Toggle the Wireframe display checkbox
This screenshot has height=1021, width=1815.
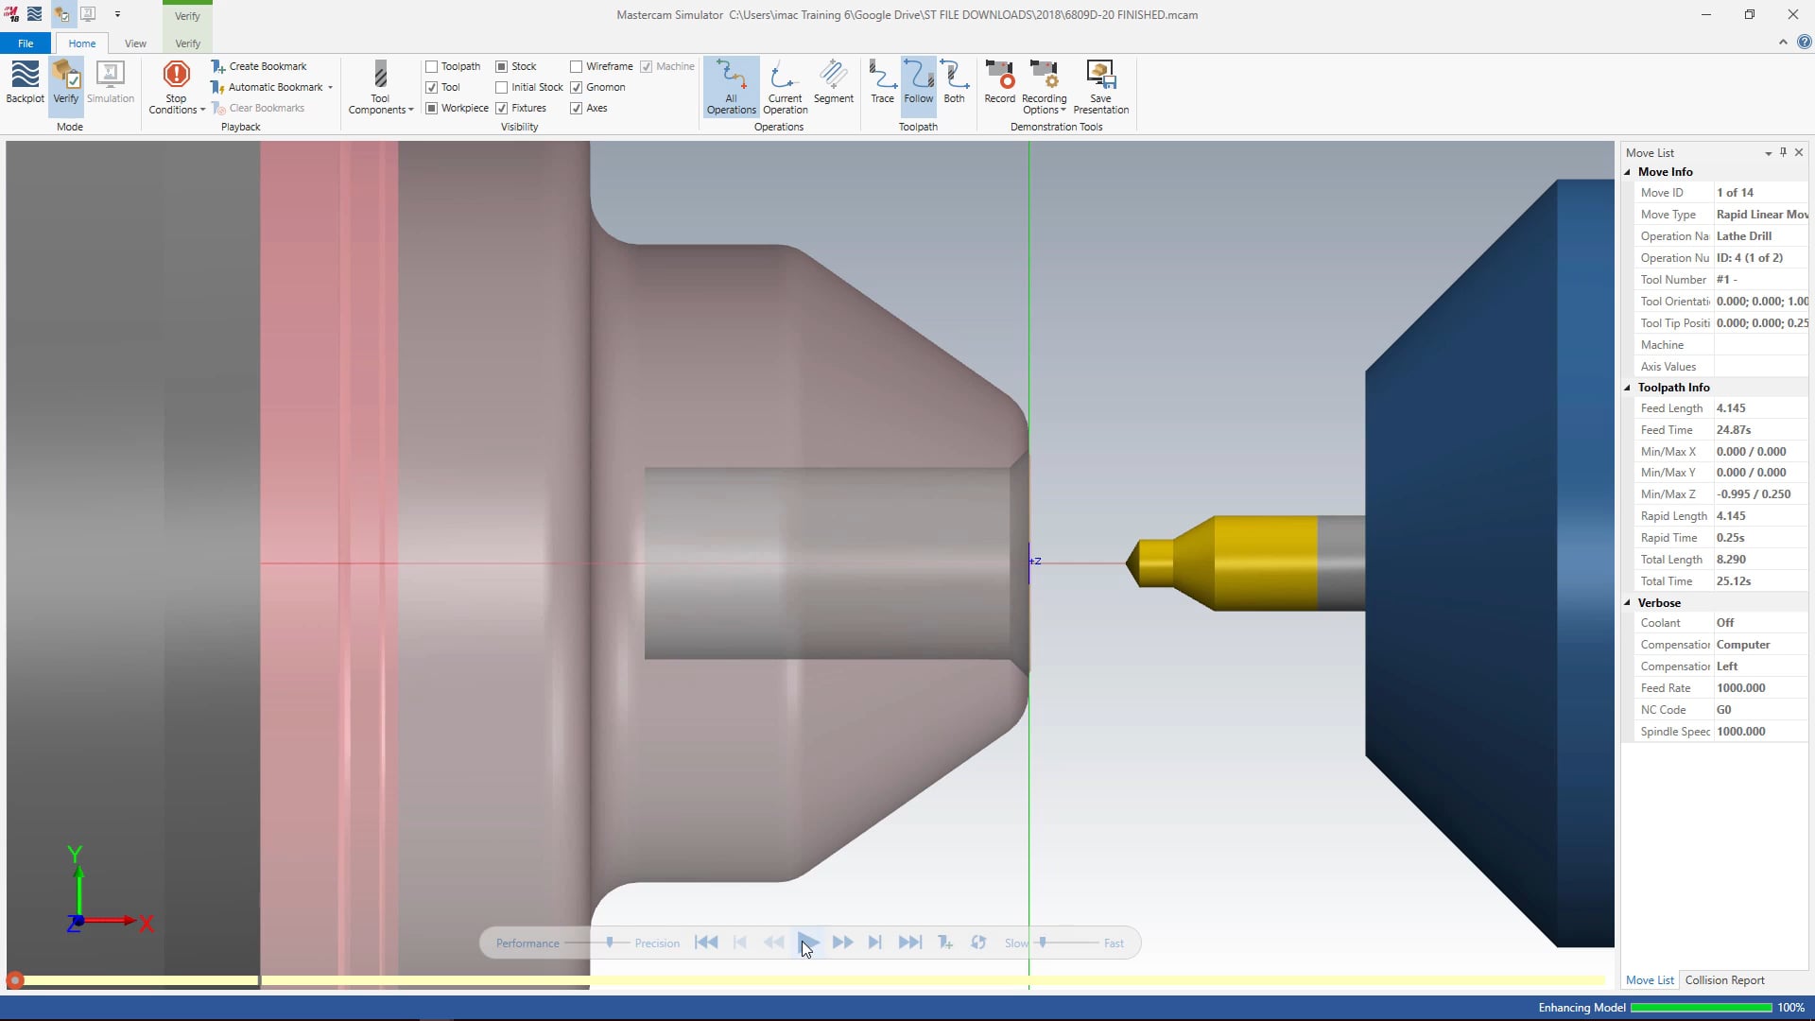tap(578, 66)
